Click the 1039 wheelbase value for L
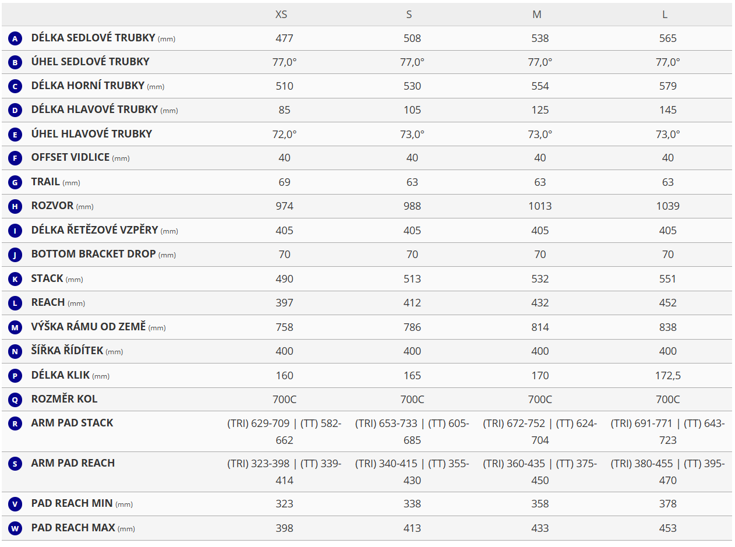735x547 pixels. point(667,206)
